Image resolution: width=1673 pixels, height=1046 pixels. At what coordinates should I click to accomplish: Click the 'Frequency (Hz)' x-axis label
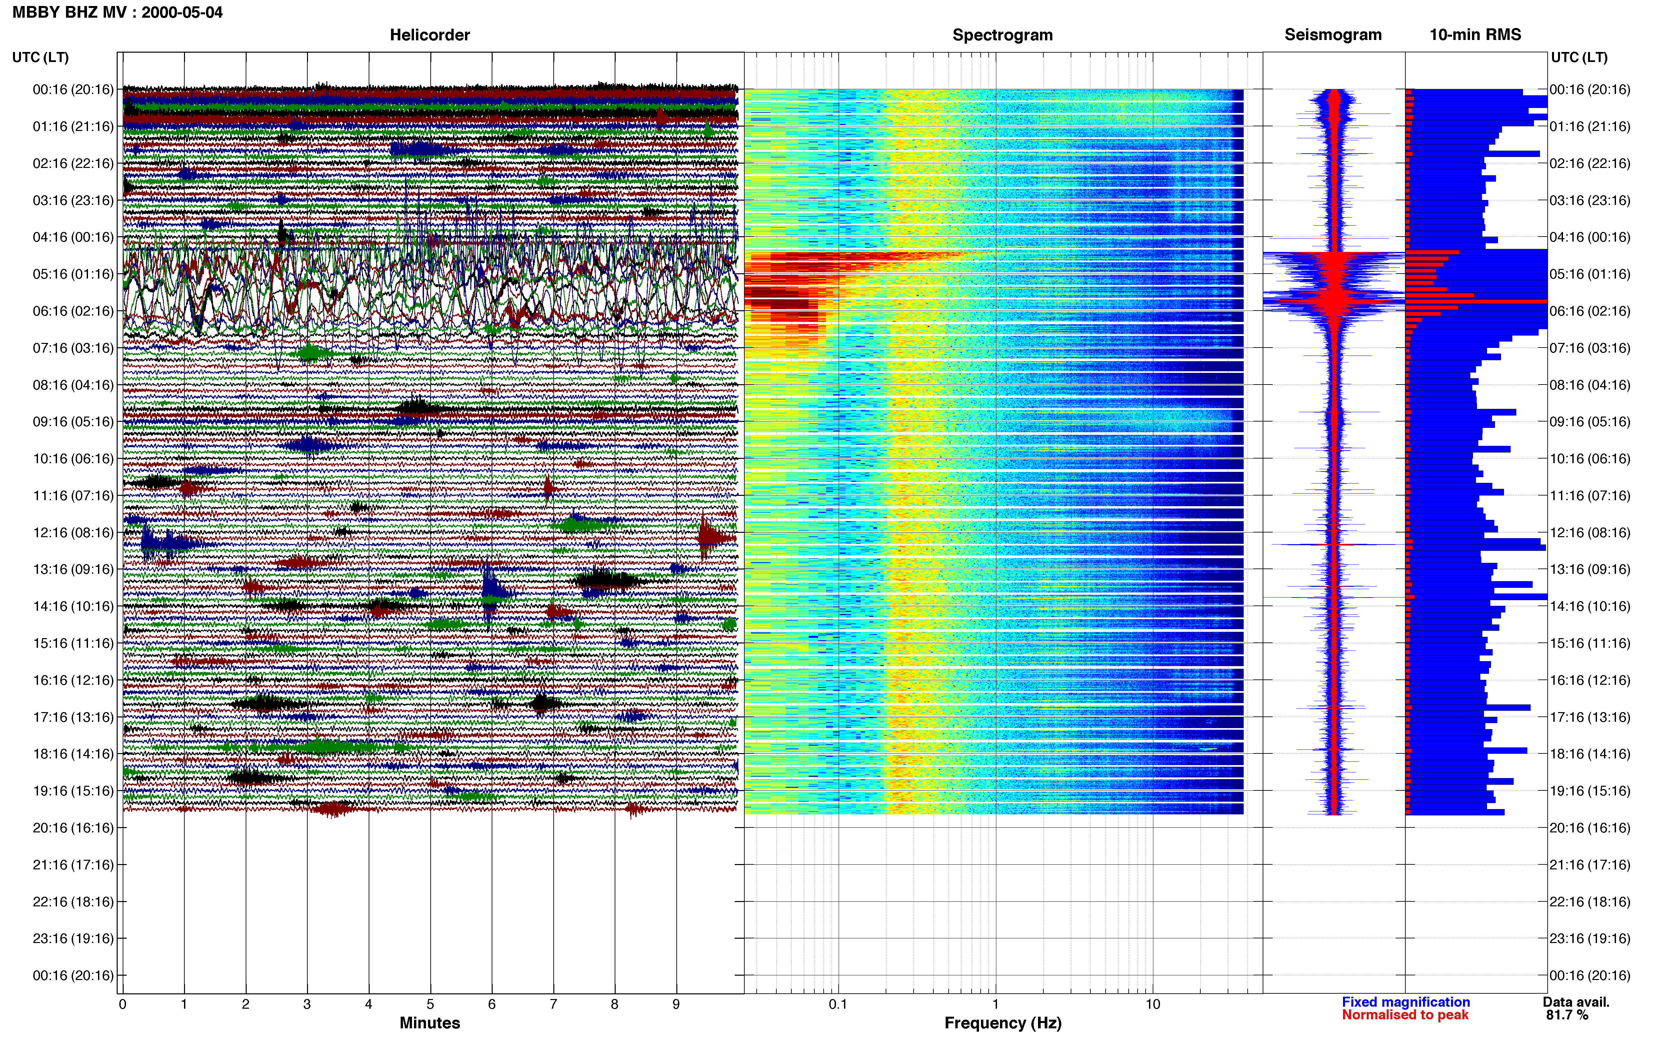(x=1003, y=1022)
